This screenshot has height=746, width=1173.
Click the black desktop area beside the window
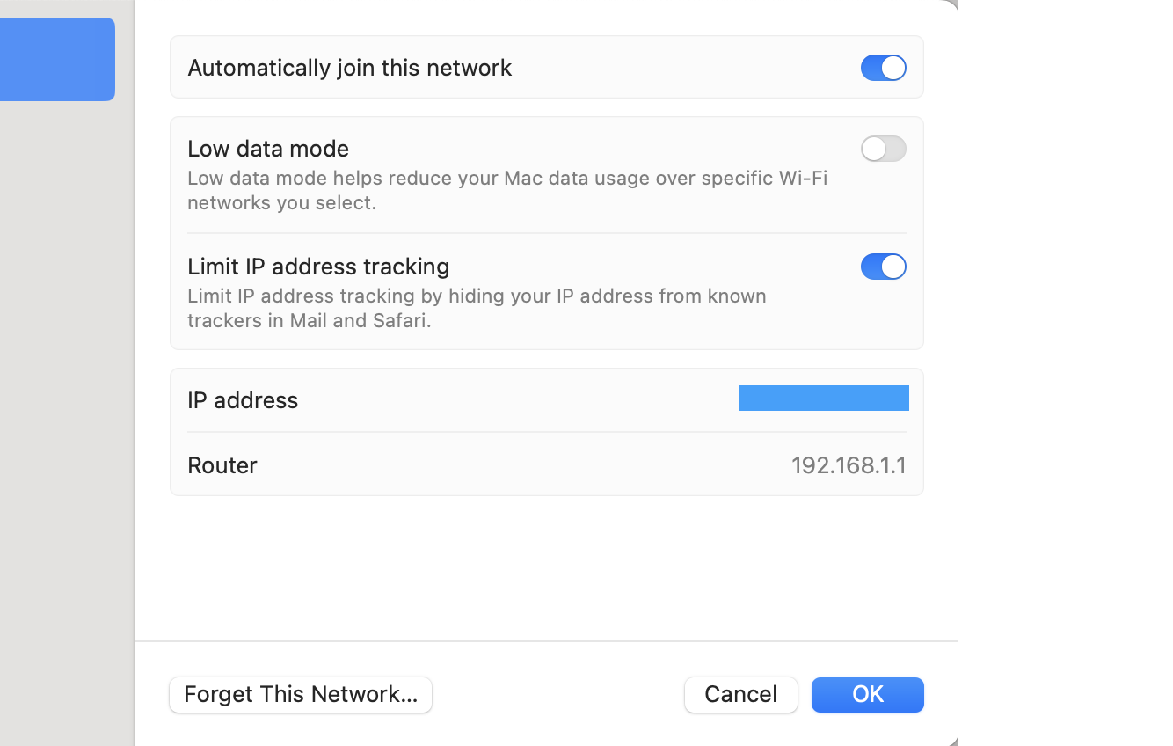tap(1064, 369)
